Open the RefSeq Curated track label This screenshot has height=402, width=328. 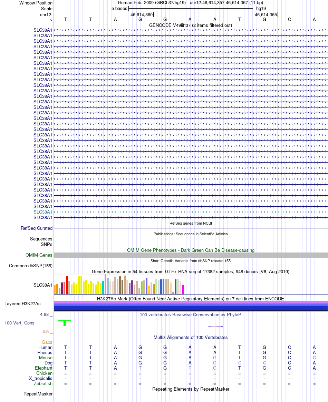coord(37,228)
